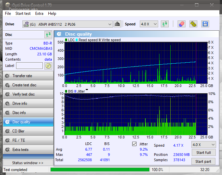Click the drive icon in Drive selector
The height and width of the screenshot is (175, 222).
pos(26,24)
